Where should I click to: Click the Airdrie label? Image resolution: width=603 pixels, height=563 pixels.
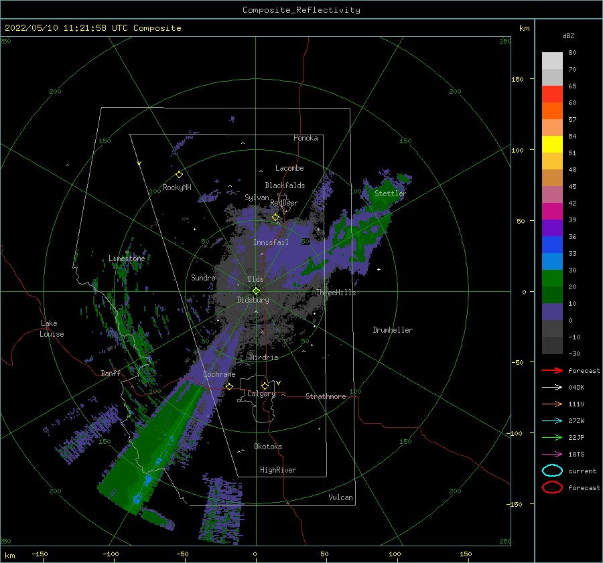[264, 357]
